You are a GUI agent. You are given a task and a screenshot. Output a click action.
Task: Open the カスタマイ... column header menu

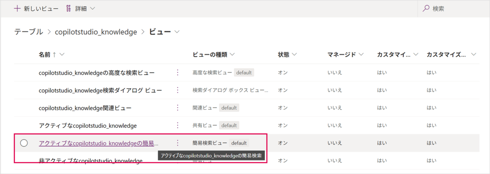tap(416, 54)
